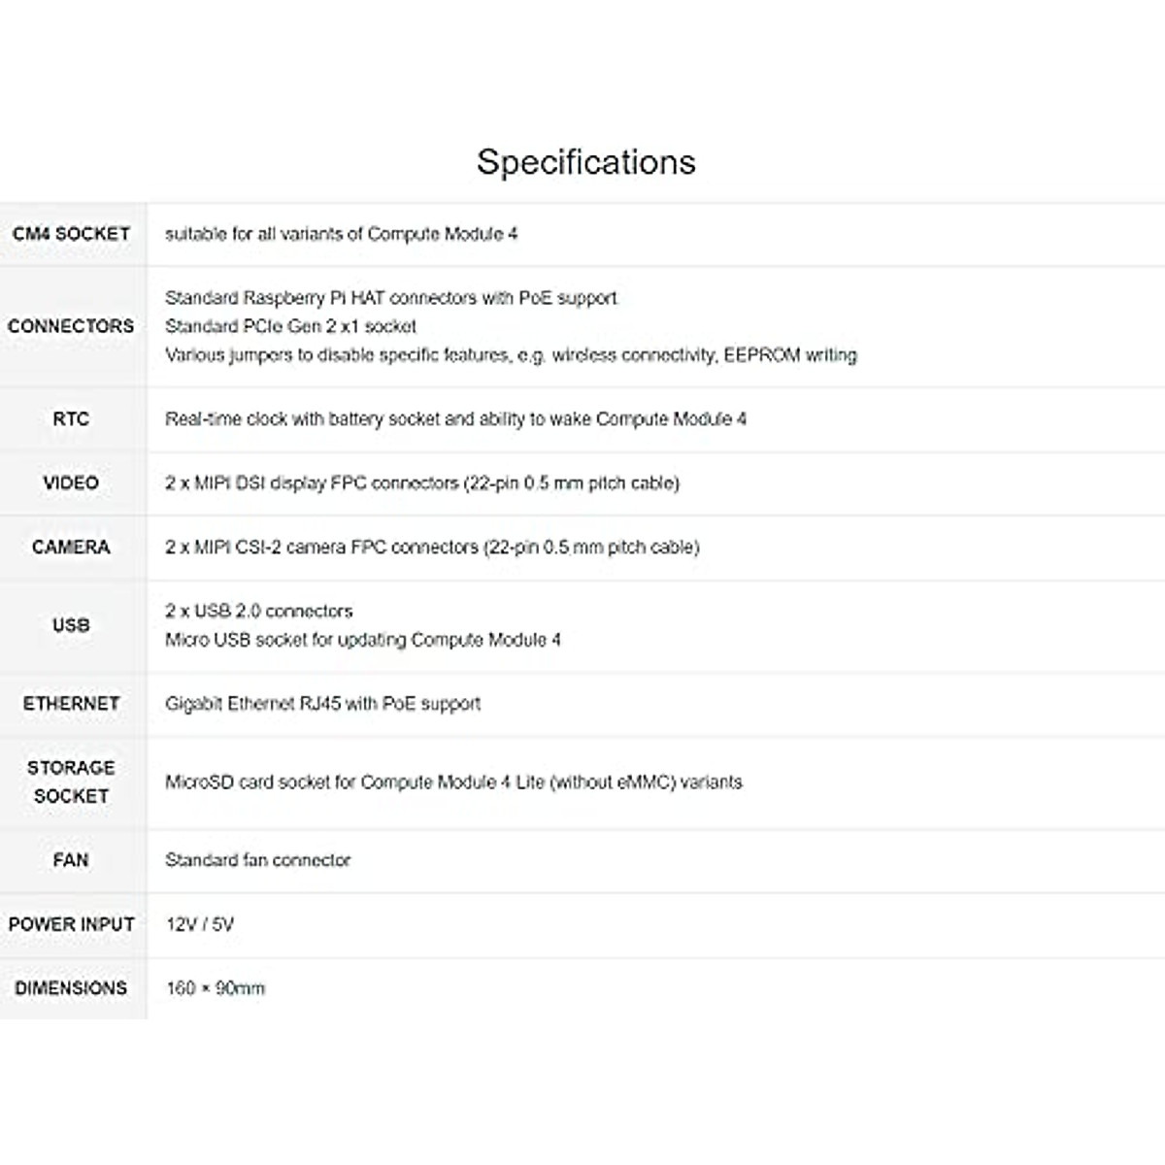The height and width of the screenshot is (1165, 1165).
Task: Click the MIPI DSI display connectors text
Action: [x=422, y=483]
